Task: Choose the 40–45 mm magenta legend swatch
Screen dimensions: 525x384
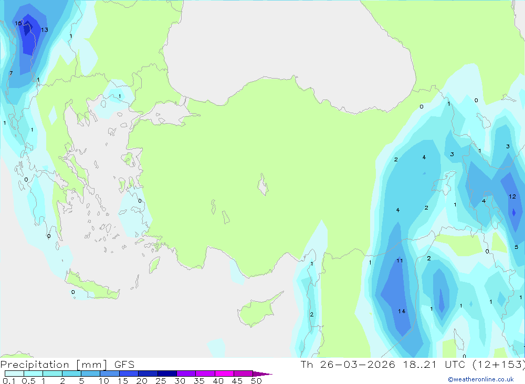Action: tap(224, 374)
